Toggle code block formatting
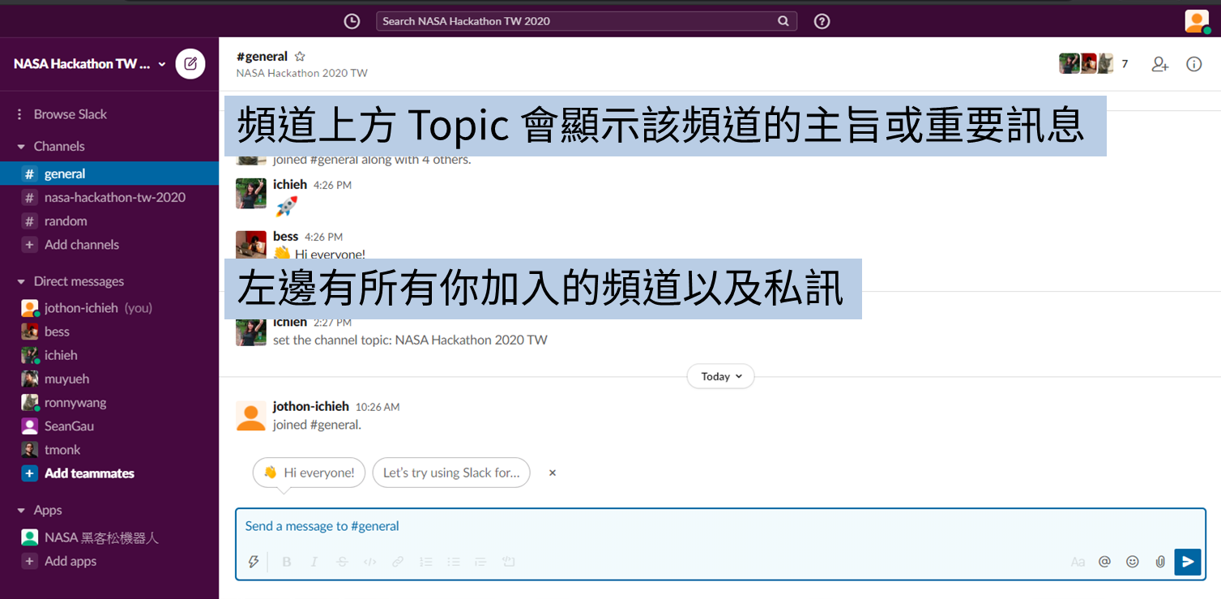The height and width of the screenshot is (599, 1221). (509, 562)
